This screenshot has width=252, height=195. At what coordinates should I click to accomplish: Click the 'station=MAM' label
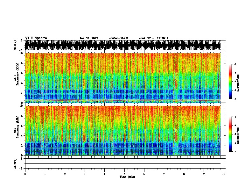coord(119,38)
